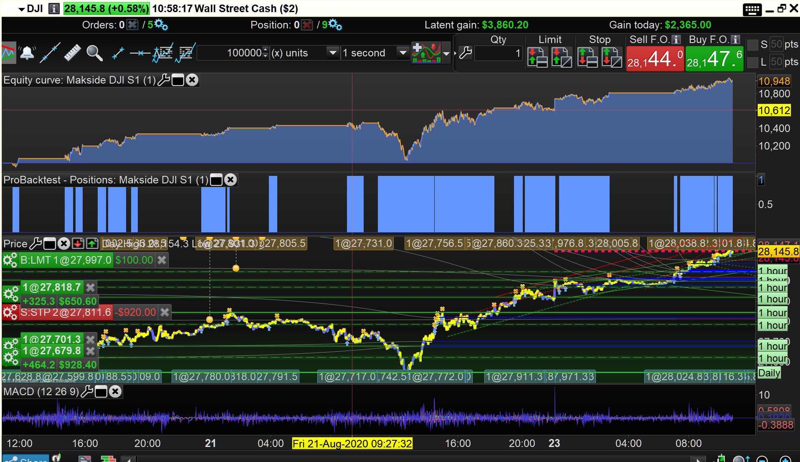Cancel the B:LMT 1@27,997.0 order
This screenshot has width=800, height=462.
tap(162, 260)
